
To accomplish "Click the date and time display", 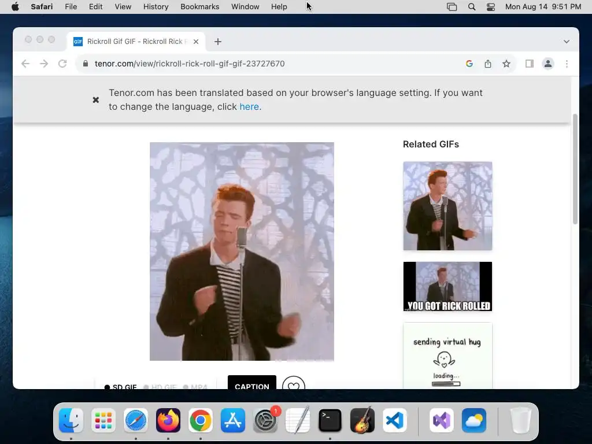I will click(543, 7).
